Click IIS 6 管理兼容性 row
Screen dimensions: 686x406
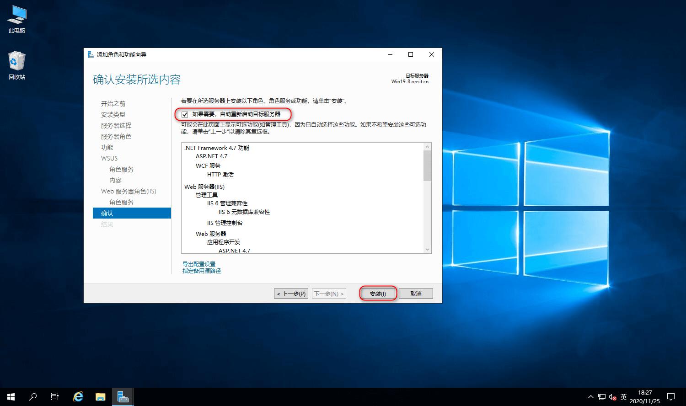pyautogui.click(x=227, y=203)
